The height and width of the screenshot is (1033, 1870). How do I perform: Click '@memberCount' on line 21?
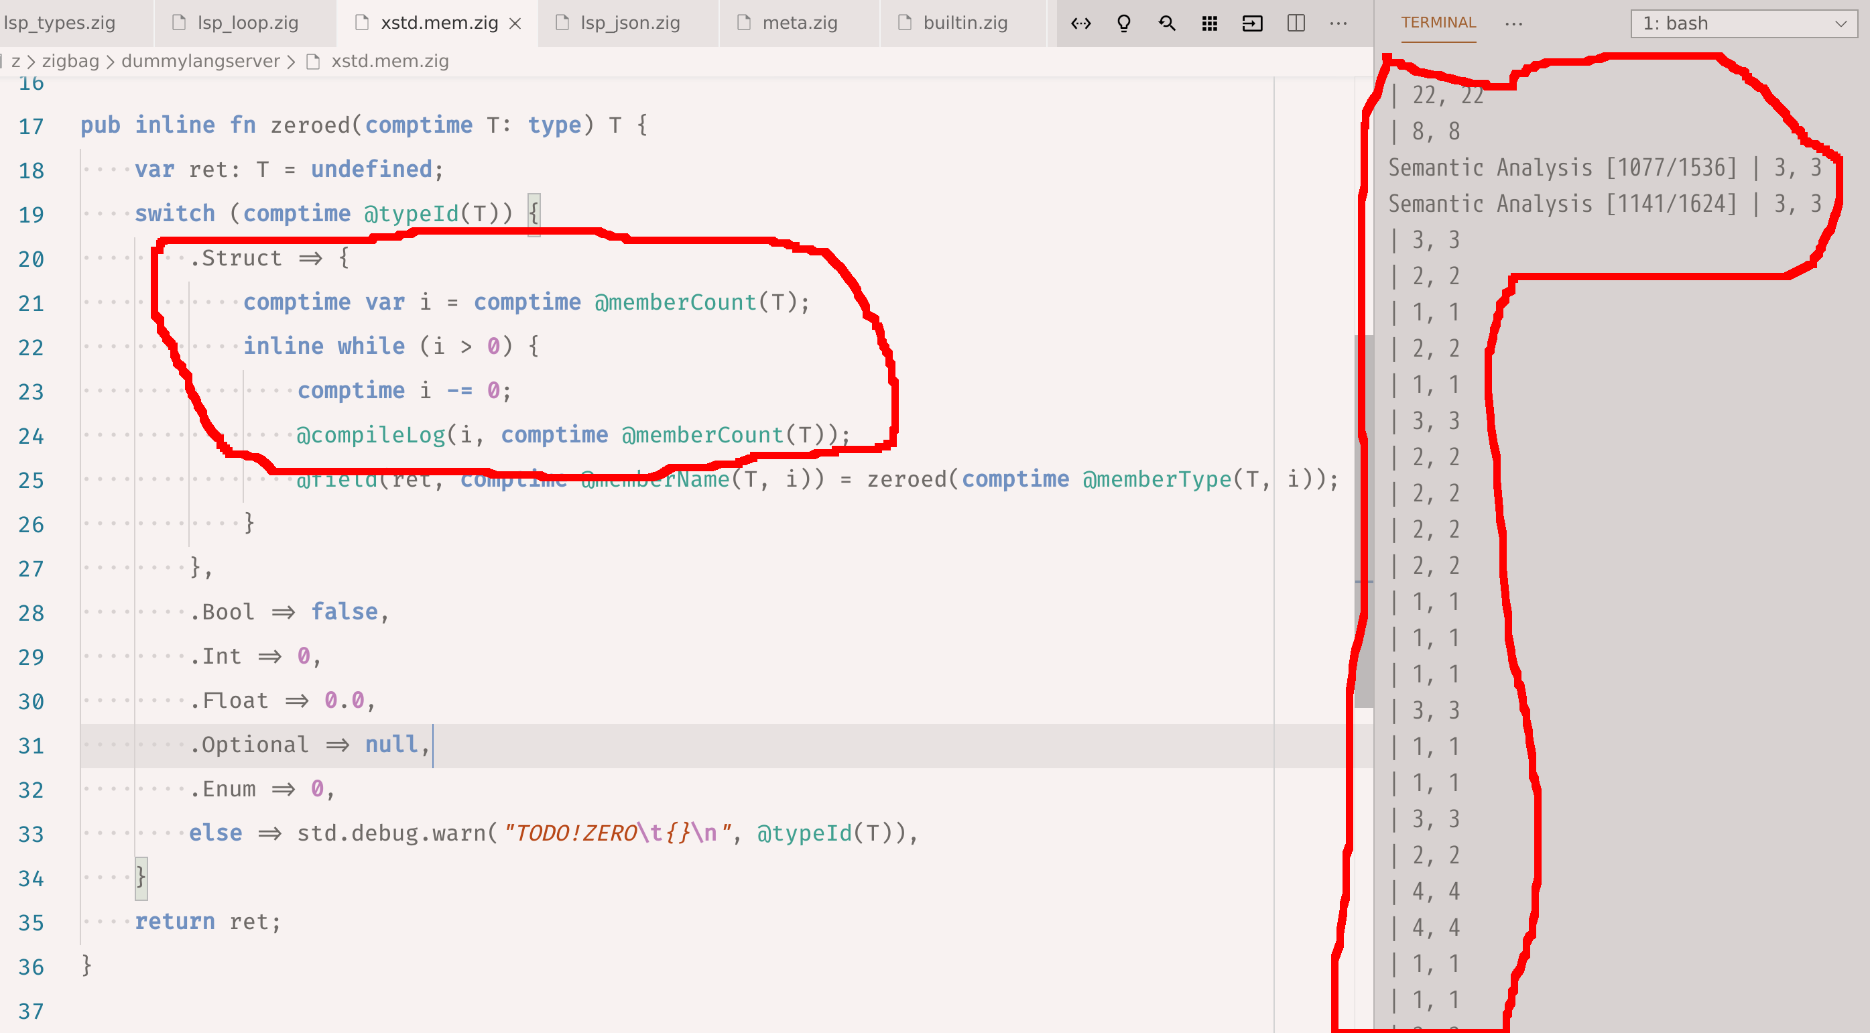pos(676,302)
